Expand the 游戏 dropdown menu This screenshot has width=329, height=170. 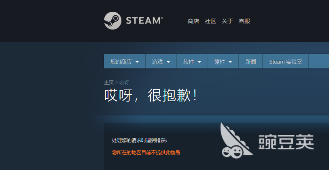(161, 62)
